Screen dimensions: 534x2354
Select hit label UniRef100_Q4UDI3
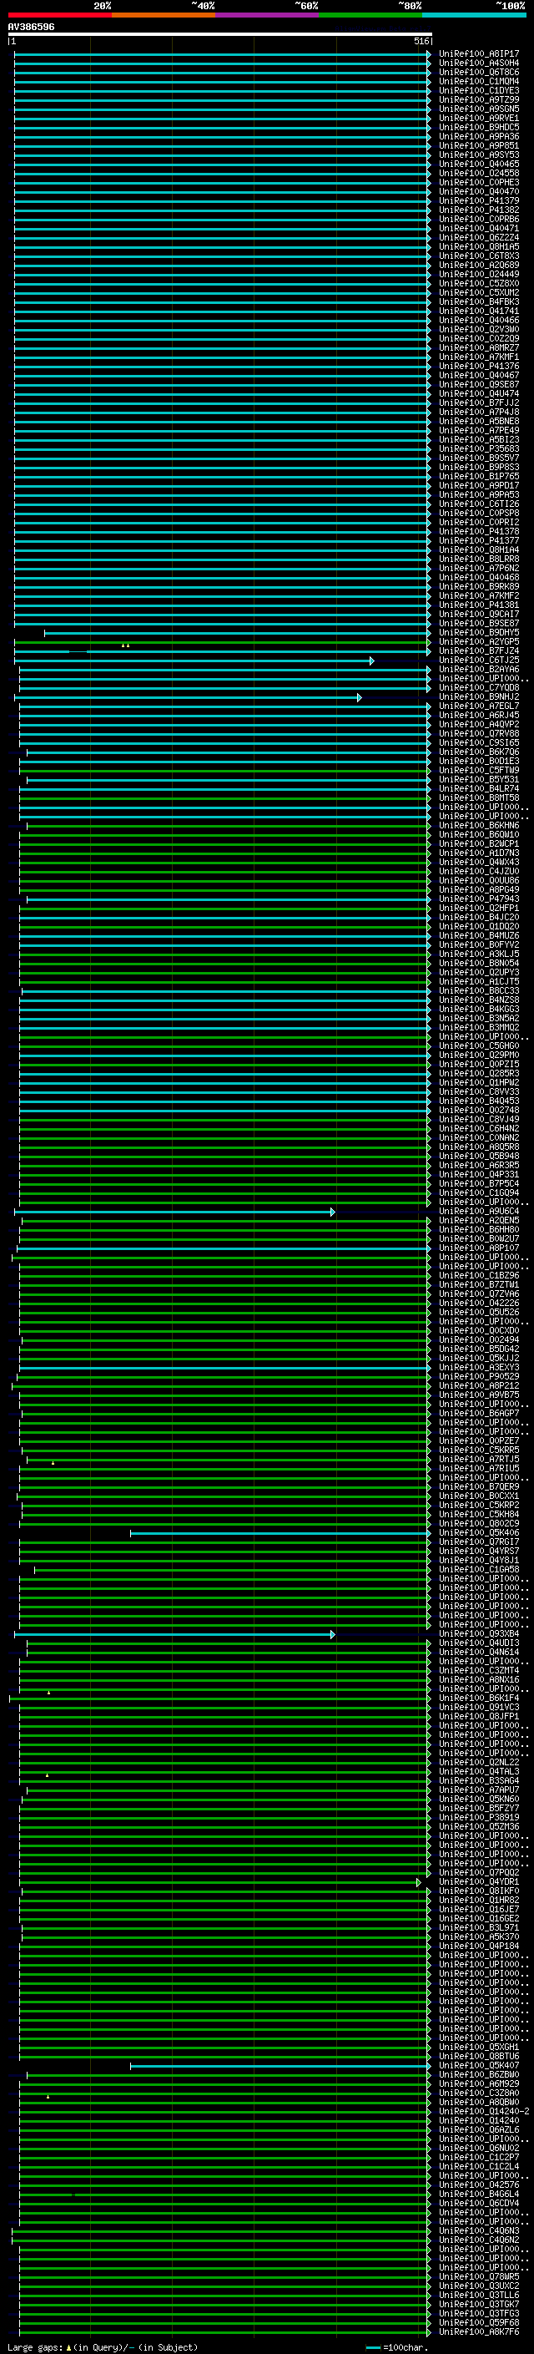click(x=478, y=1643)
